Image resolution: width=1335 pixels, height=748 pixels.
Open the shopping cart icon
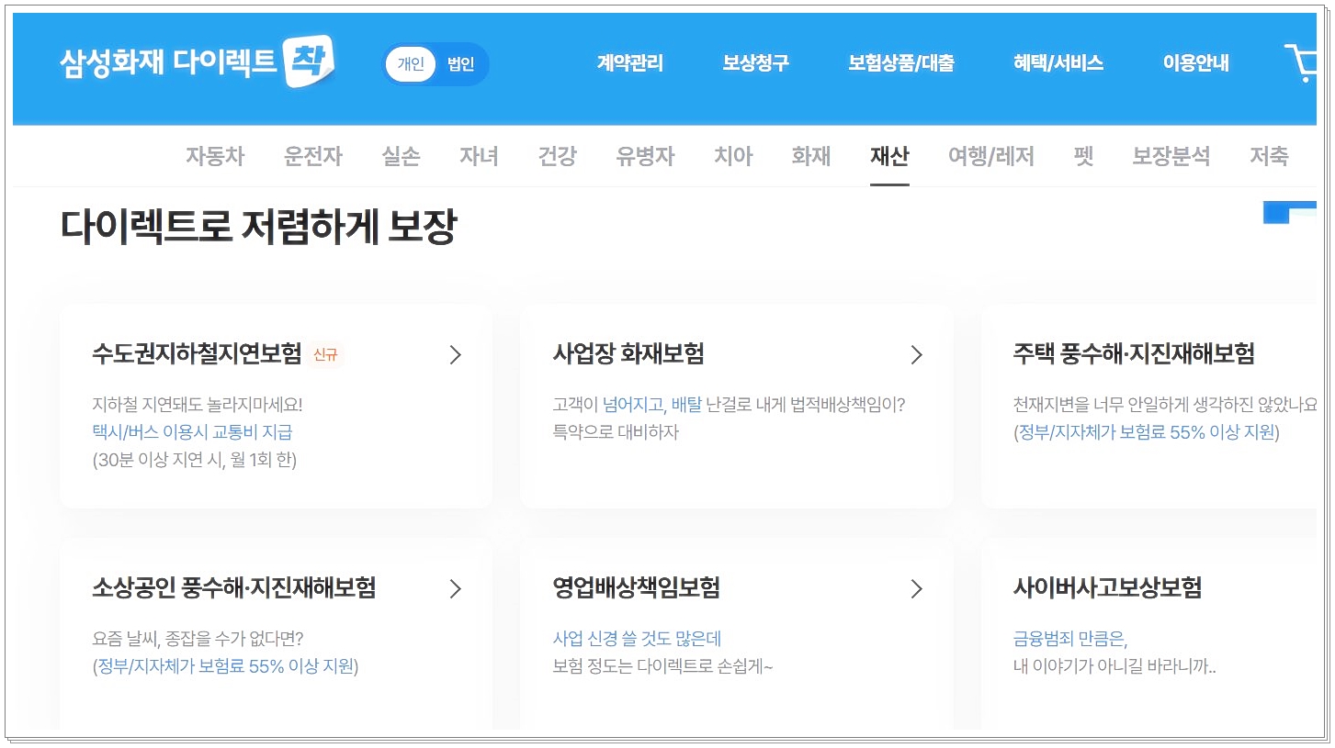click(x=1301, y=62)
